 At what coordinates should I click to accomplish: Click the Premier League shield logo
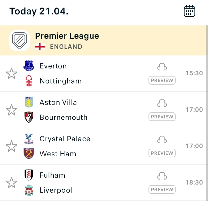pos(20,40)
